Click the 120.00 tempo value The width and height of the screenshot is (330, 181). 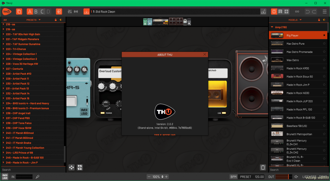259,177
